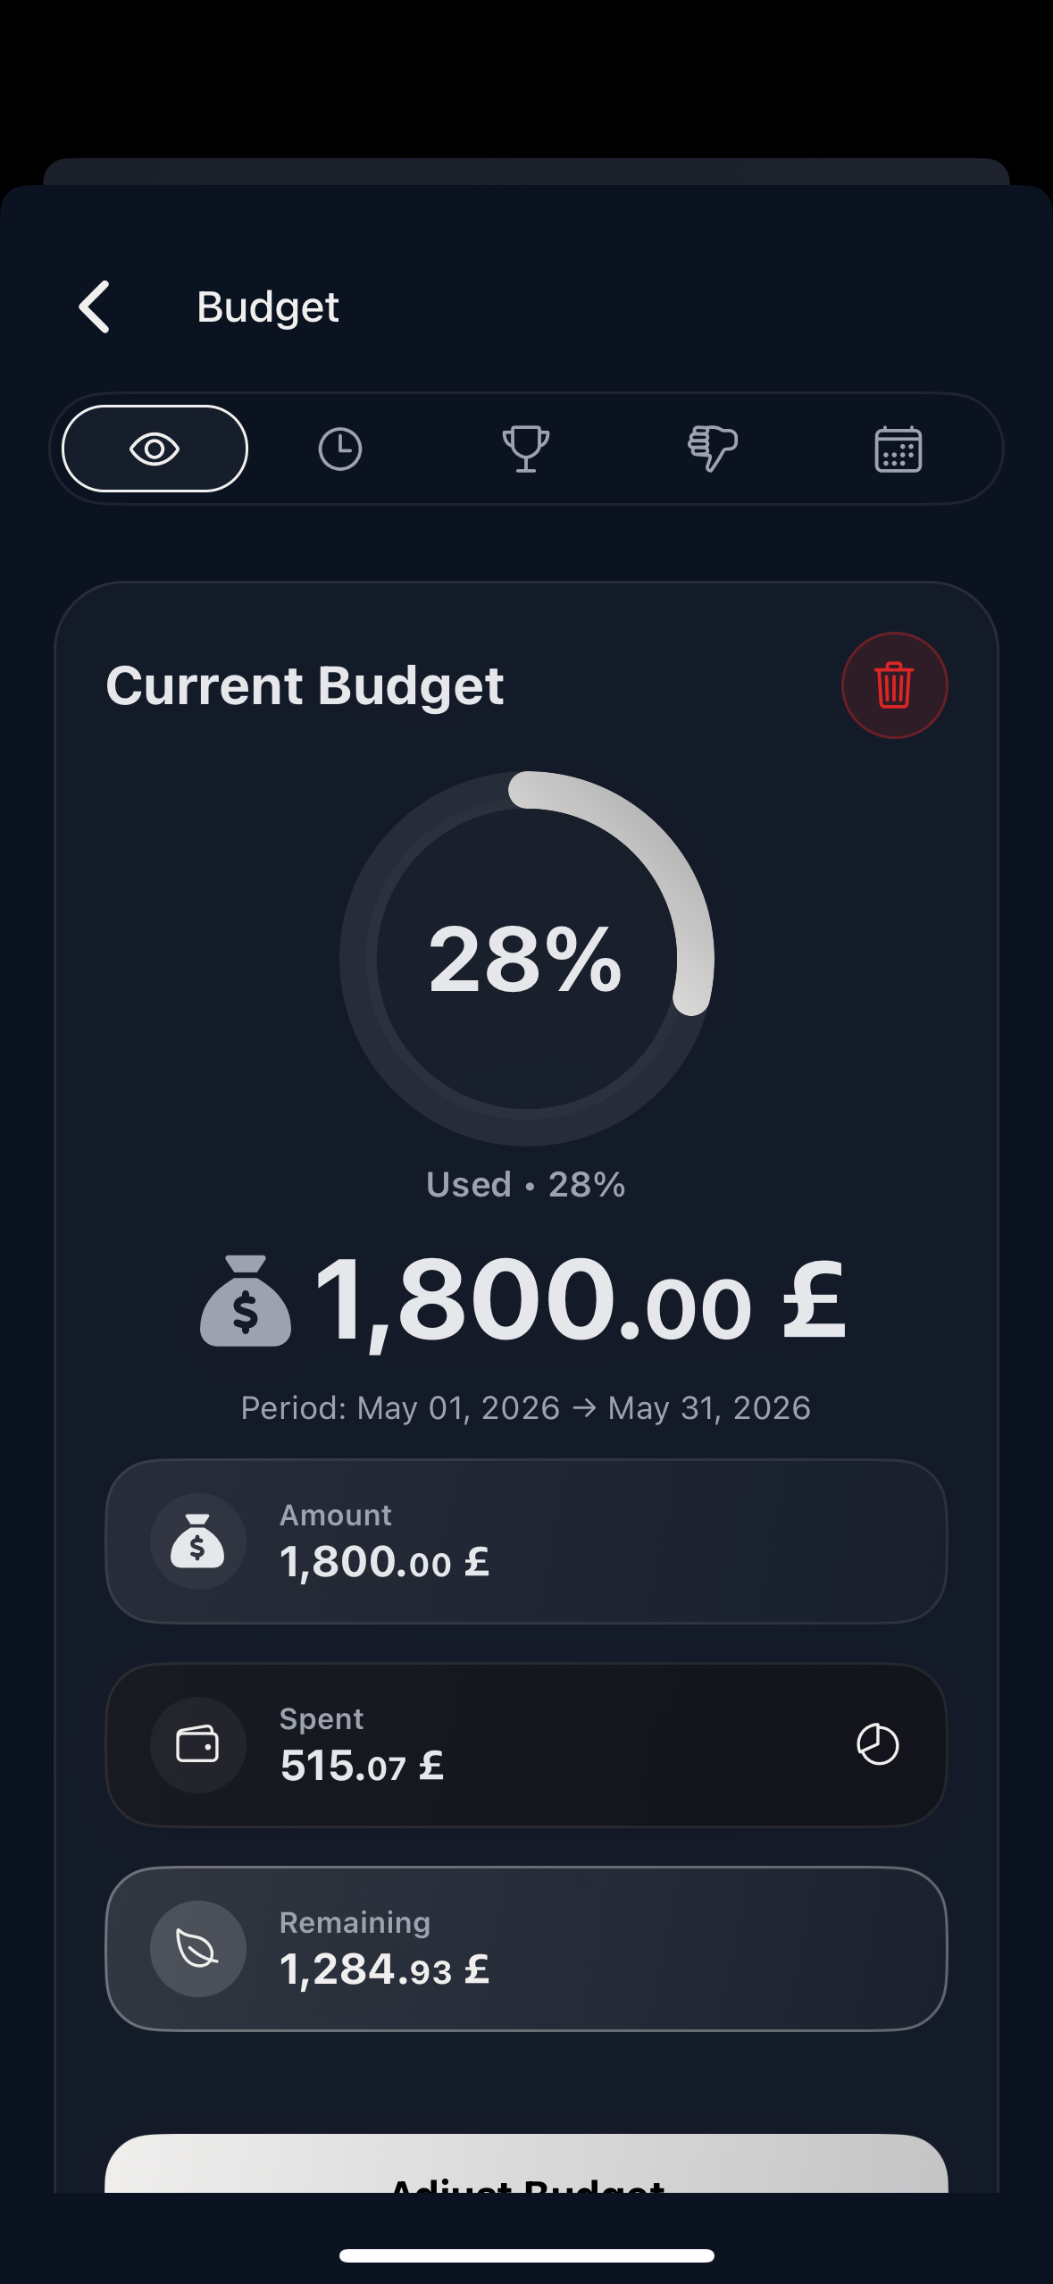Click the Spent wallet icon
Viewport: 1053px width, 2284px height.
coord(198,1745)
